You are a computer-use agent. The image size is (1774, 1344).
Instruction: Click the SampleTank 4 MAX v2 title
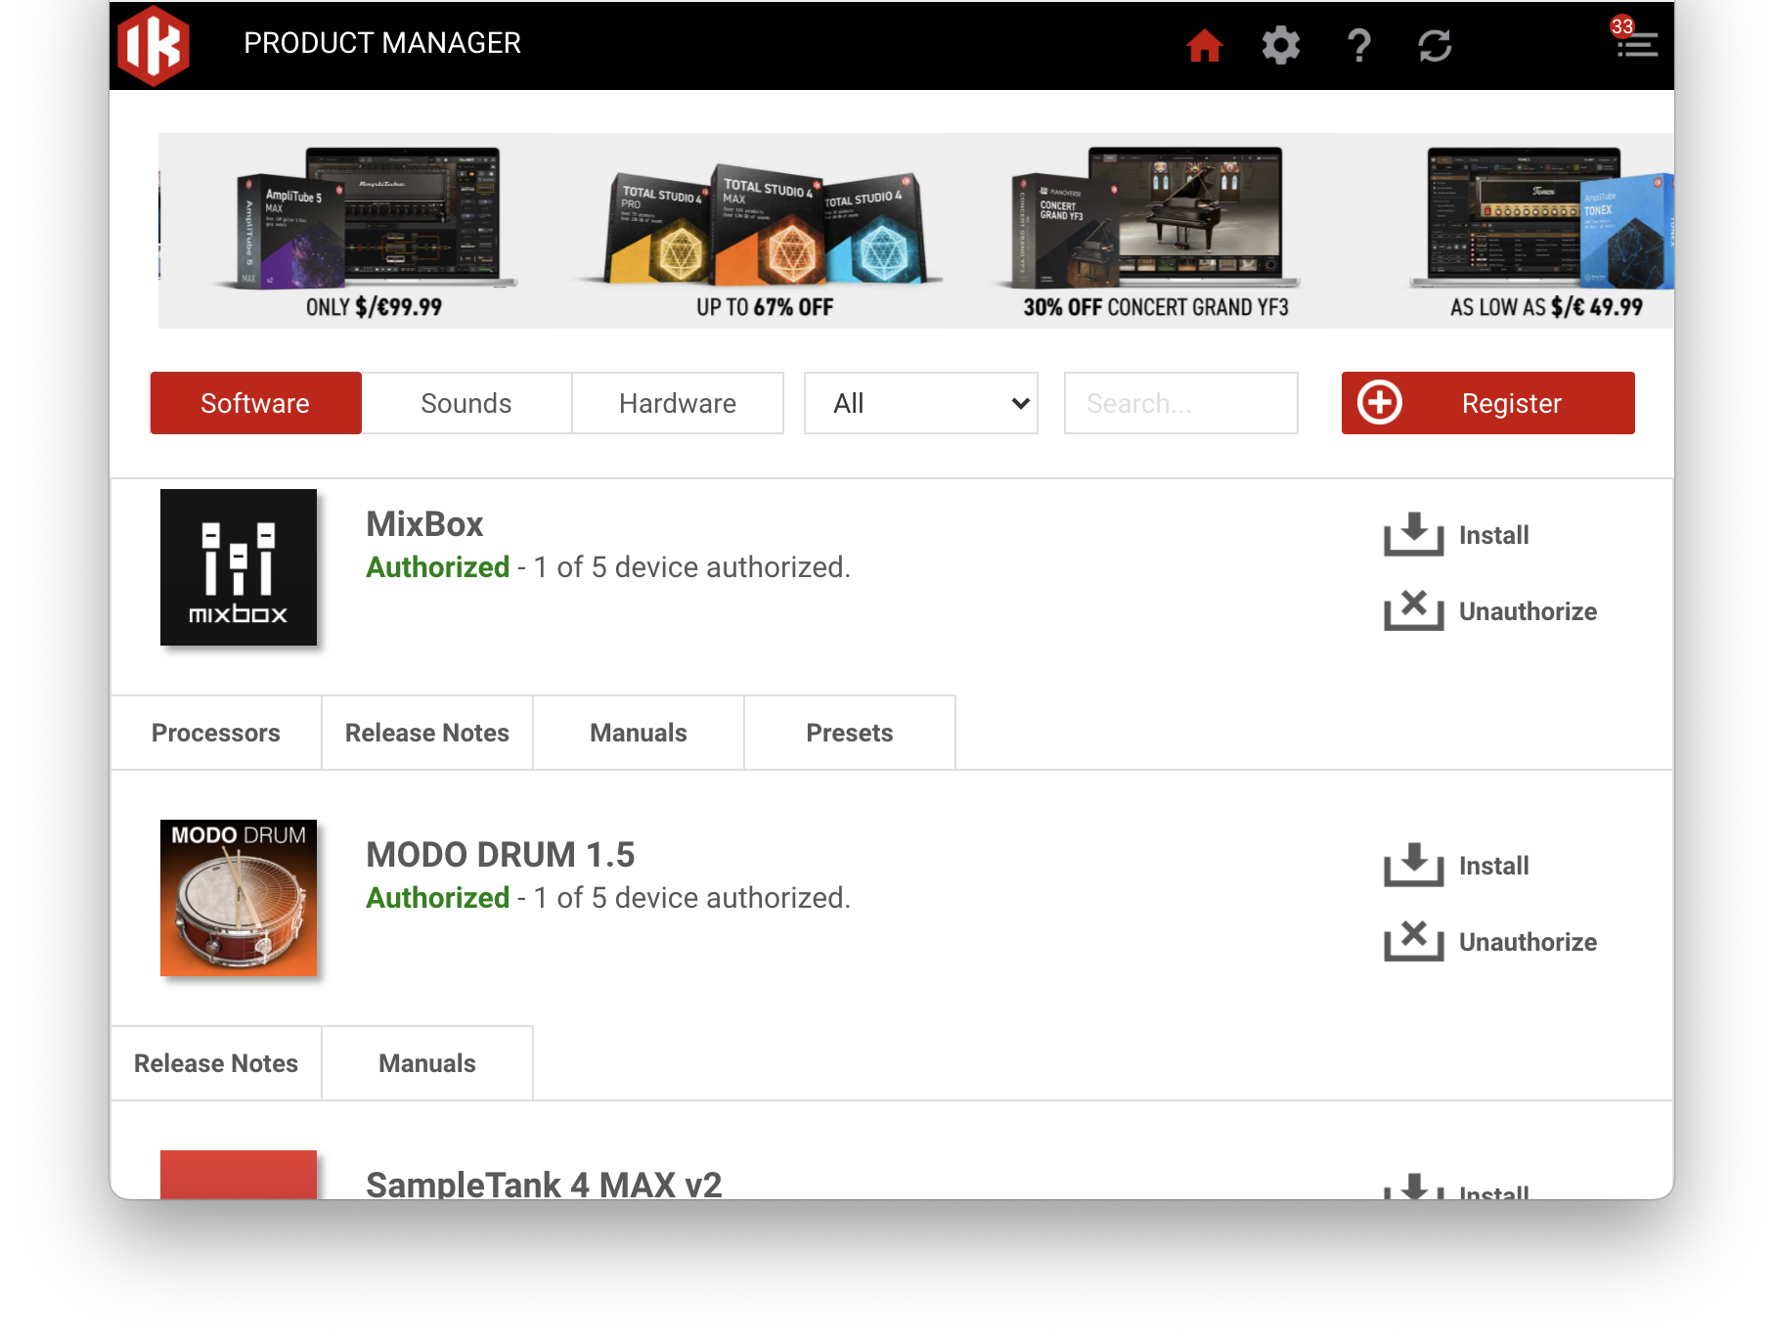pyautogui.click(x=544, y=1185)
